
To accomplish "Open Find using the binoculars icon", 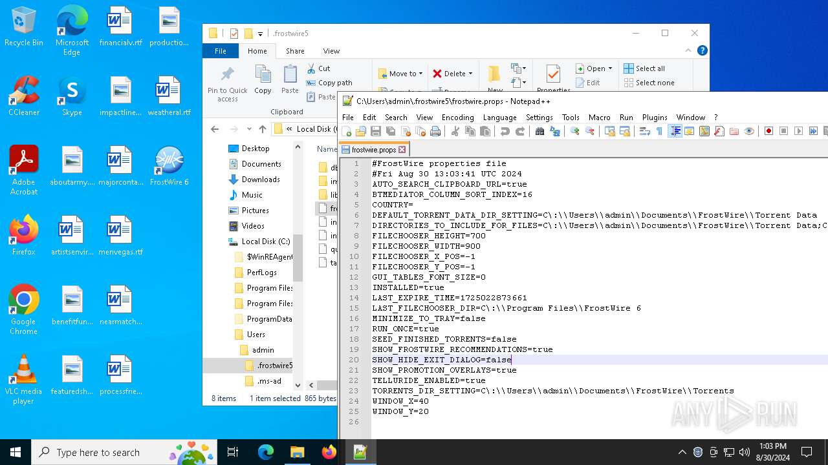I will (540, 131).
